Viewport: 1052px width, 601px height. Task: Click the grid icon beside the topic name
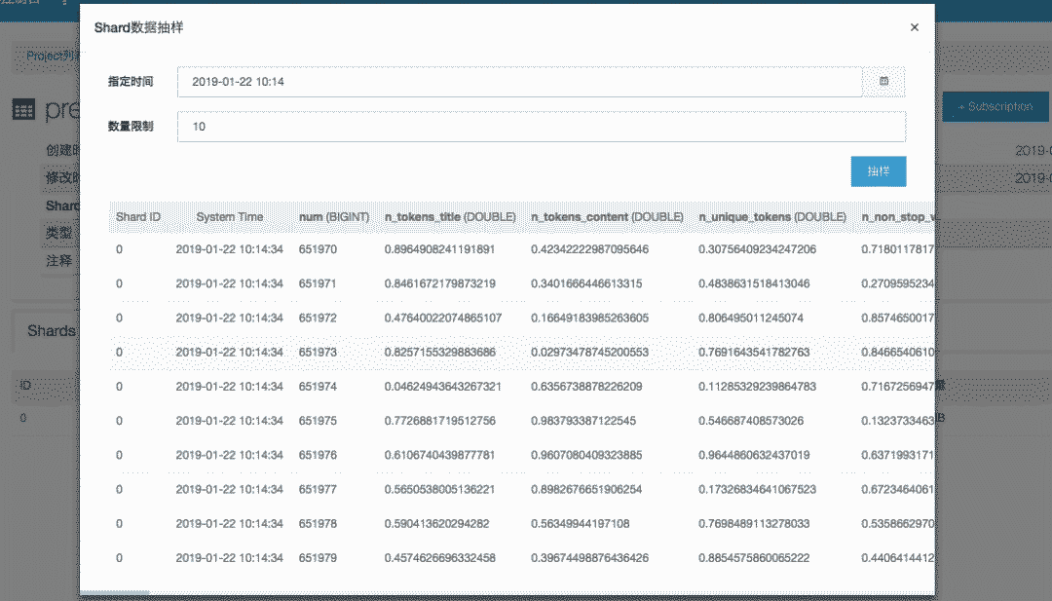[x=23, y=110]
